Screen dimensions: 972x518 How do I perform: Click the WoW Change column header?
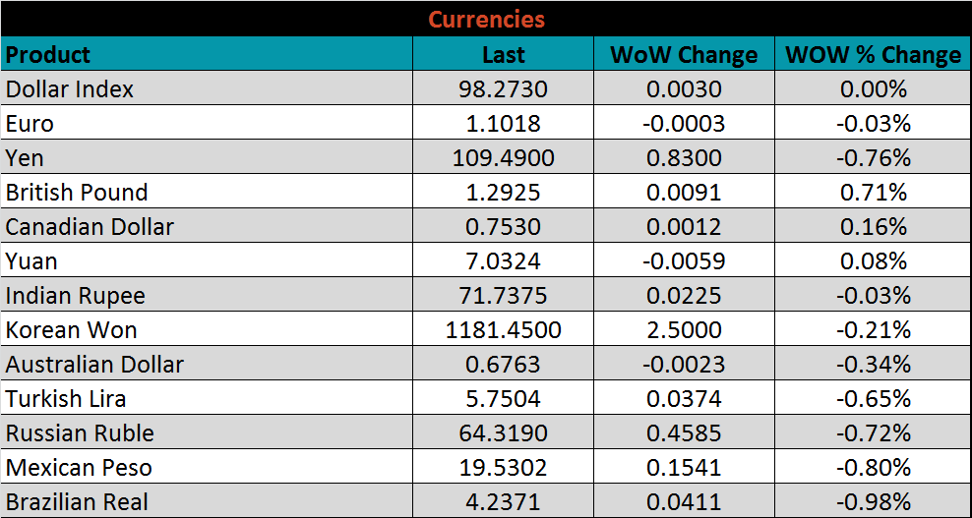pyautogui.click(x=684, y=55)
